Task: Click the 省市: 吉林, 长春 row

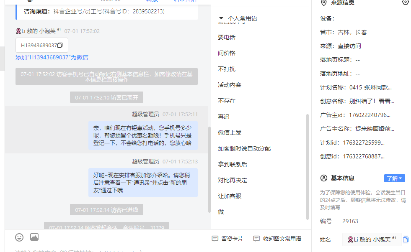Action: pos(344,33)
